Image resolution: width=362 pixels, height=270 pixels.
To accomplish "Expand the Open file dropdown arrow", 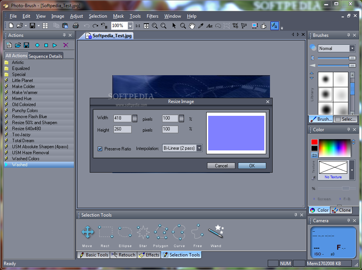I will click(x=26, y=26).
